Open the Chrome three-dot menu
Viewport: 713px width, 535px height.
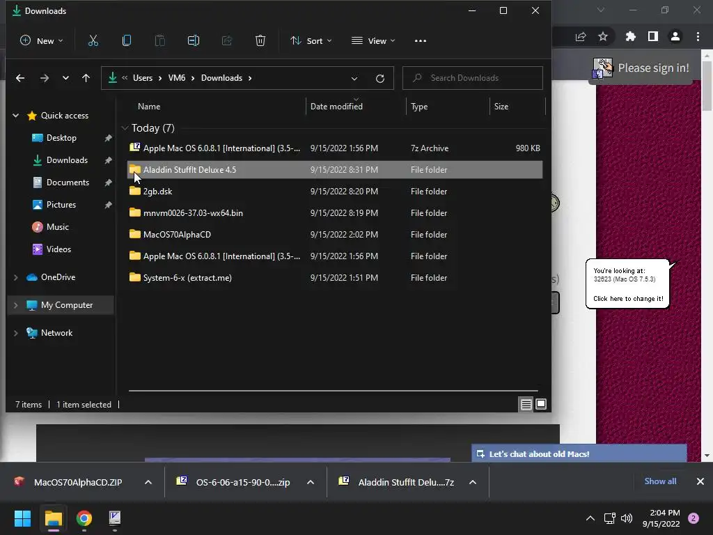[x=698, y=36]
